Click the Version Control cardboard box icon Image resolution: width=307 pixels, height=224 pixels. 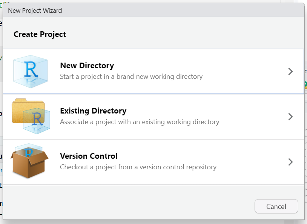click(x=30, y=161)
